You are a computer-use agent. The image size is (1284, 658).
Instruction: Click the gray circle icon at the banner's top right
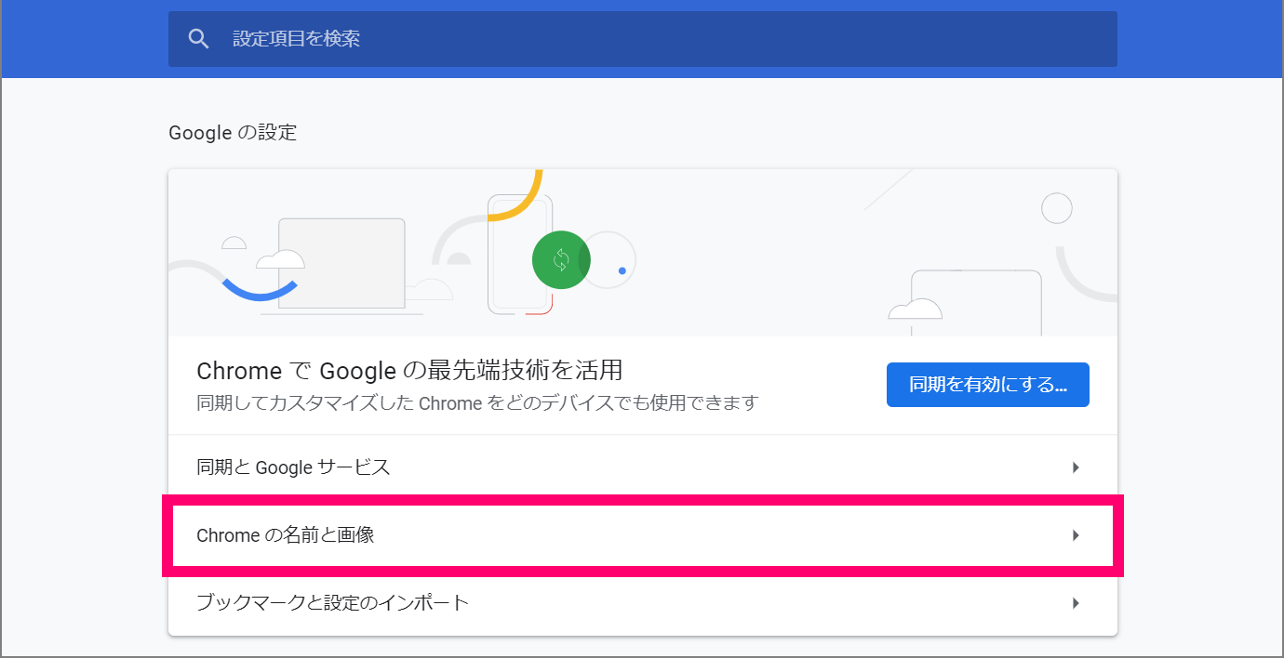tap(1056, 207)
